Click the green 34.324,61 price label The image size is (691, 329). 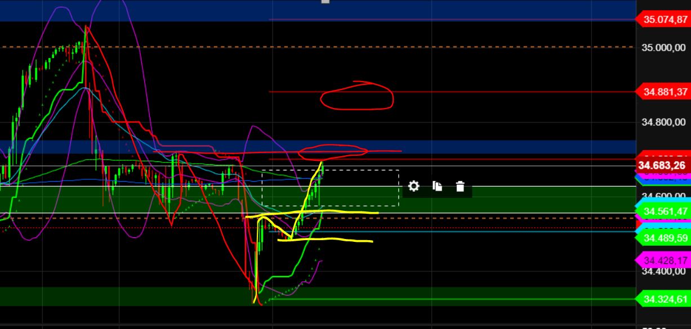pos(665,299)
